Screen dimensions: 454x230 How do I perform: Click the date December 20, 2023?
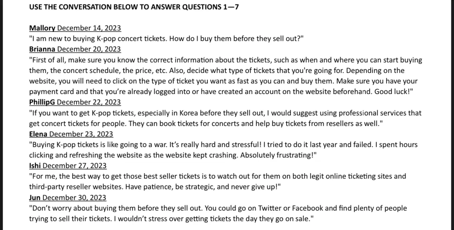click(89, 49)
